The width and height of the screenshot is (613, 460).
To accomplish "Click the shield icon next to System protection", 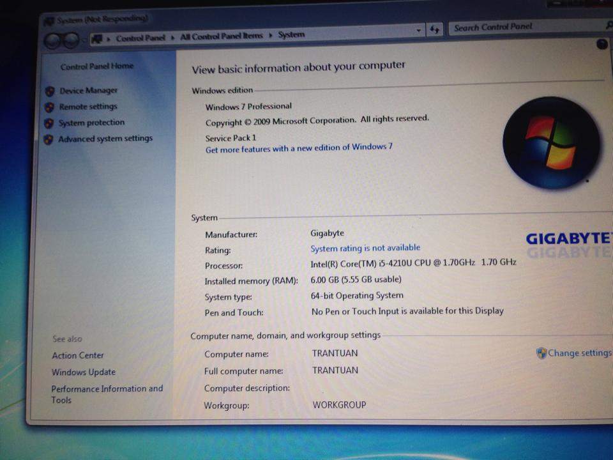I will (49, 123).
